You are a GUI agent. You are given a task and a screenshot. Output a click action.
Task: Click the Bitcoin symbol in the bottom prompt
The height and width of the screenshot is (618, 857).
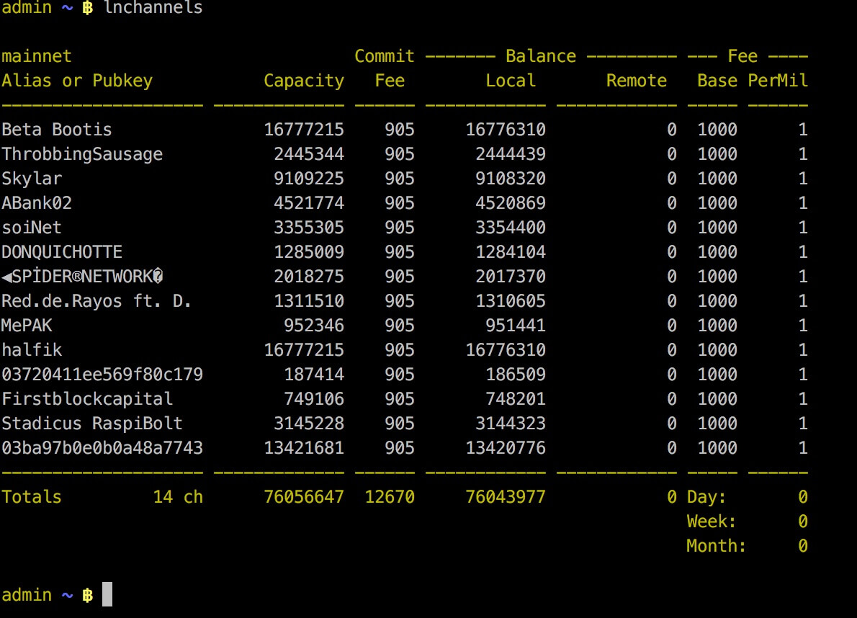pyautogui.click(x=88, y=595)
